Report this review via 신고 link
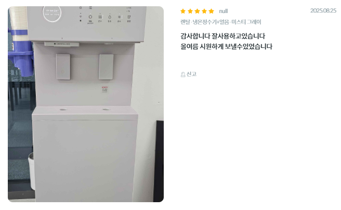 coord(189,75)
